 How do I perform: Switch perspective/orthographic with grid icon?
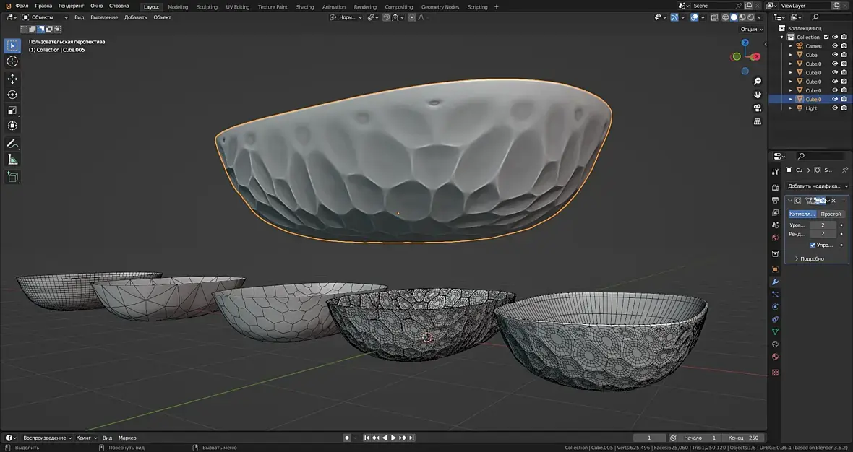pos(758,122)
